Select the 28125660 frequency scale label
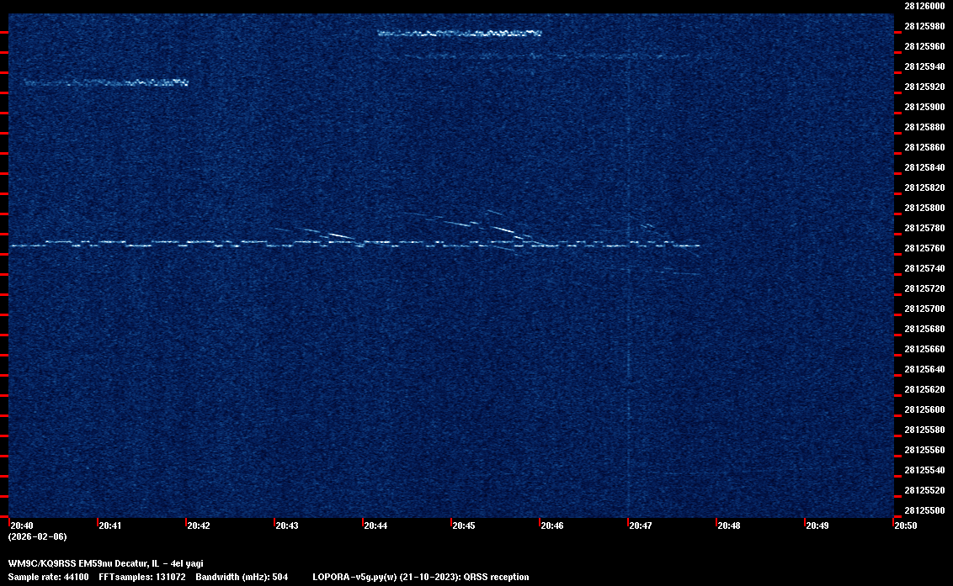This screenshot has height=586, width=953. coord(924,349)
